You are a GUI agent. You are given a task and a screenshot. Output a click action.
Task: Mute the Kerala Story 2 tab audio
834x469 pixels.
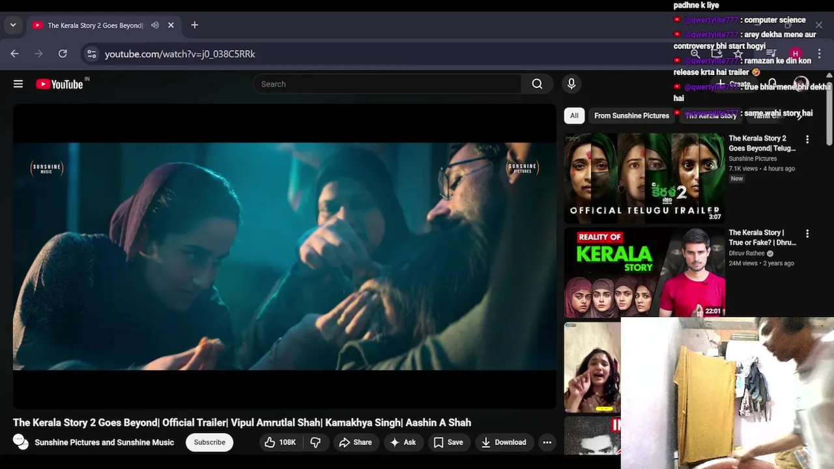point(155,25)
